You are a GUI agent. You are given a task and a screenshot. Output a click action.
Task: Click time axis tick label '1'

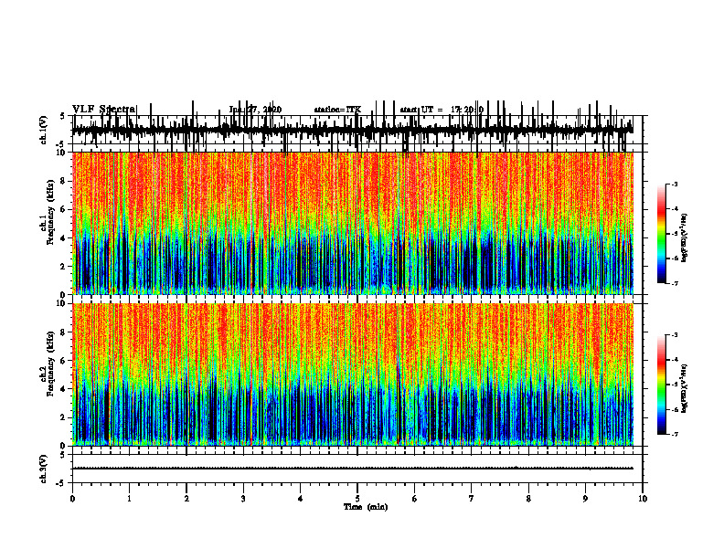[x=129, y=499]
